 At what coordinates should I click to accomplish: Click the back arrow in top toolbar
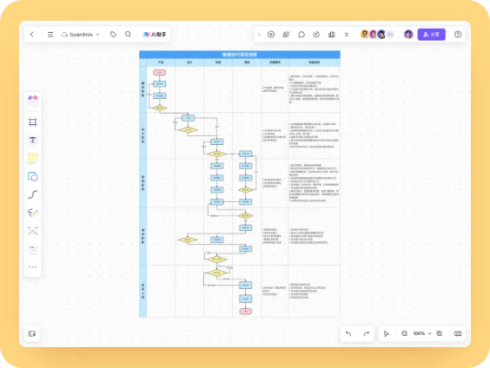pyautogui.click(x=32, y=35)
